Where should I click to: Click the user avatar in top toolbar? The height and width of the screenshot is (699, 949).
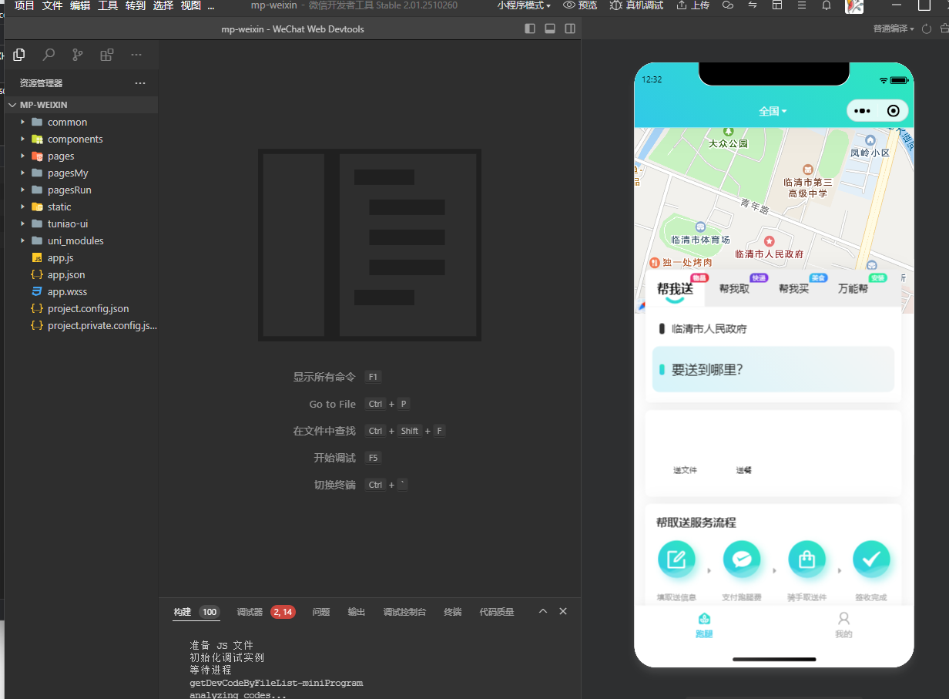854,6
